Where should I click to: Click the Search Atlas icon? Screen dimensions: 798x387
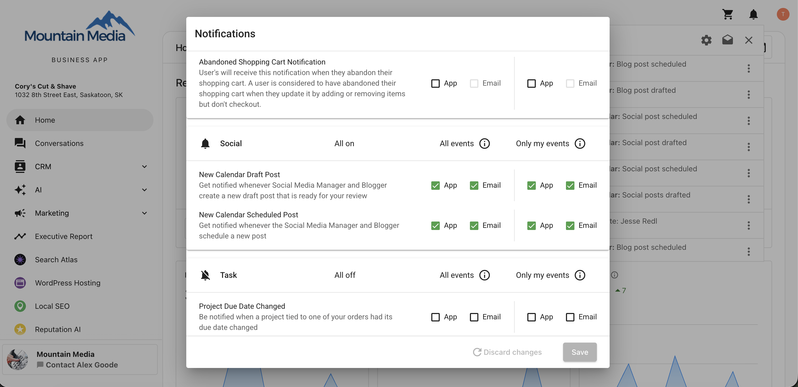(x=20, y=259)
